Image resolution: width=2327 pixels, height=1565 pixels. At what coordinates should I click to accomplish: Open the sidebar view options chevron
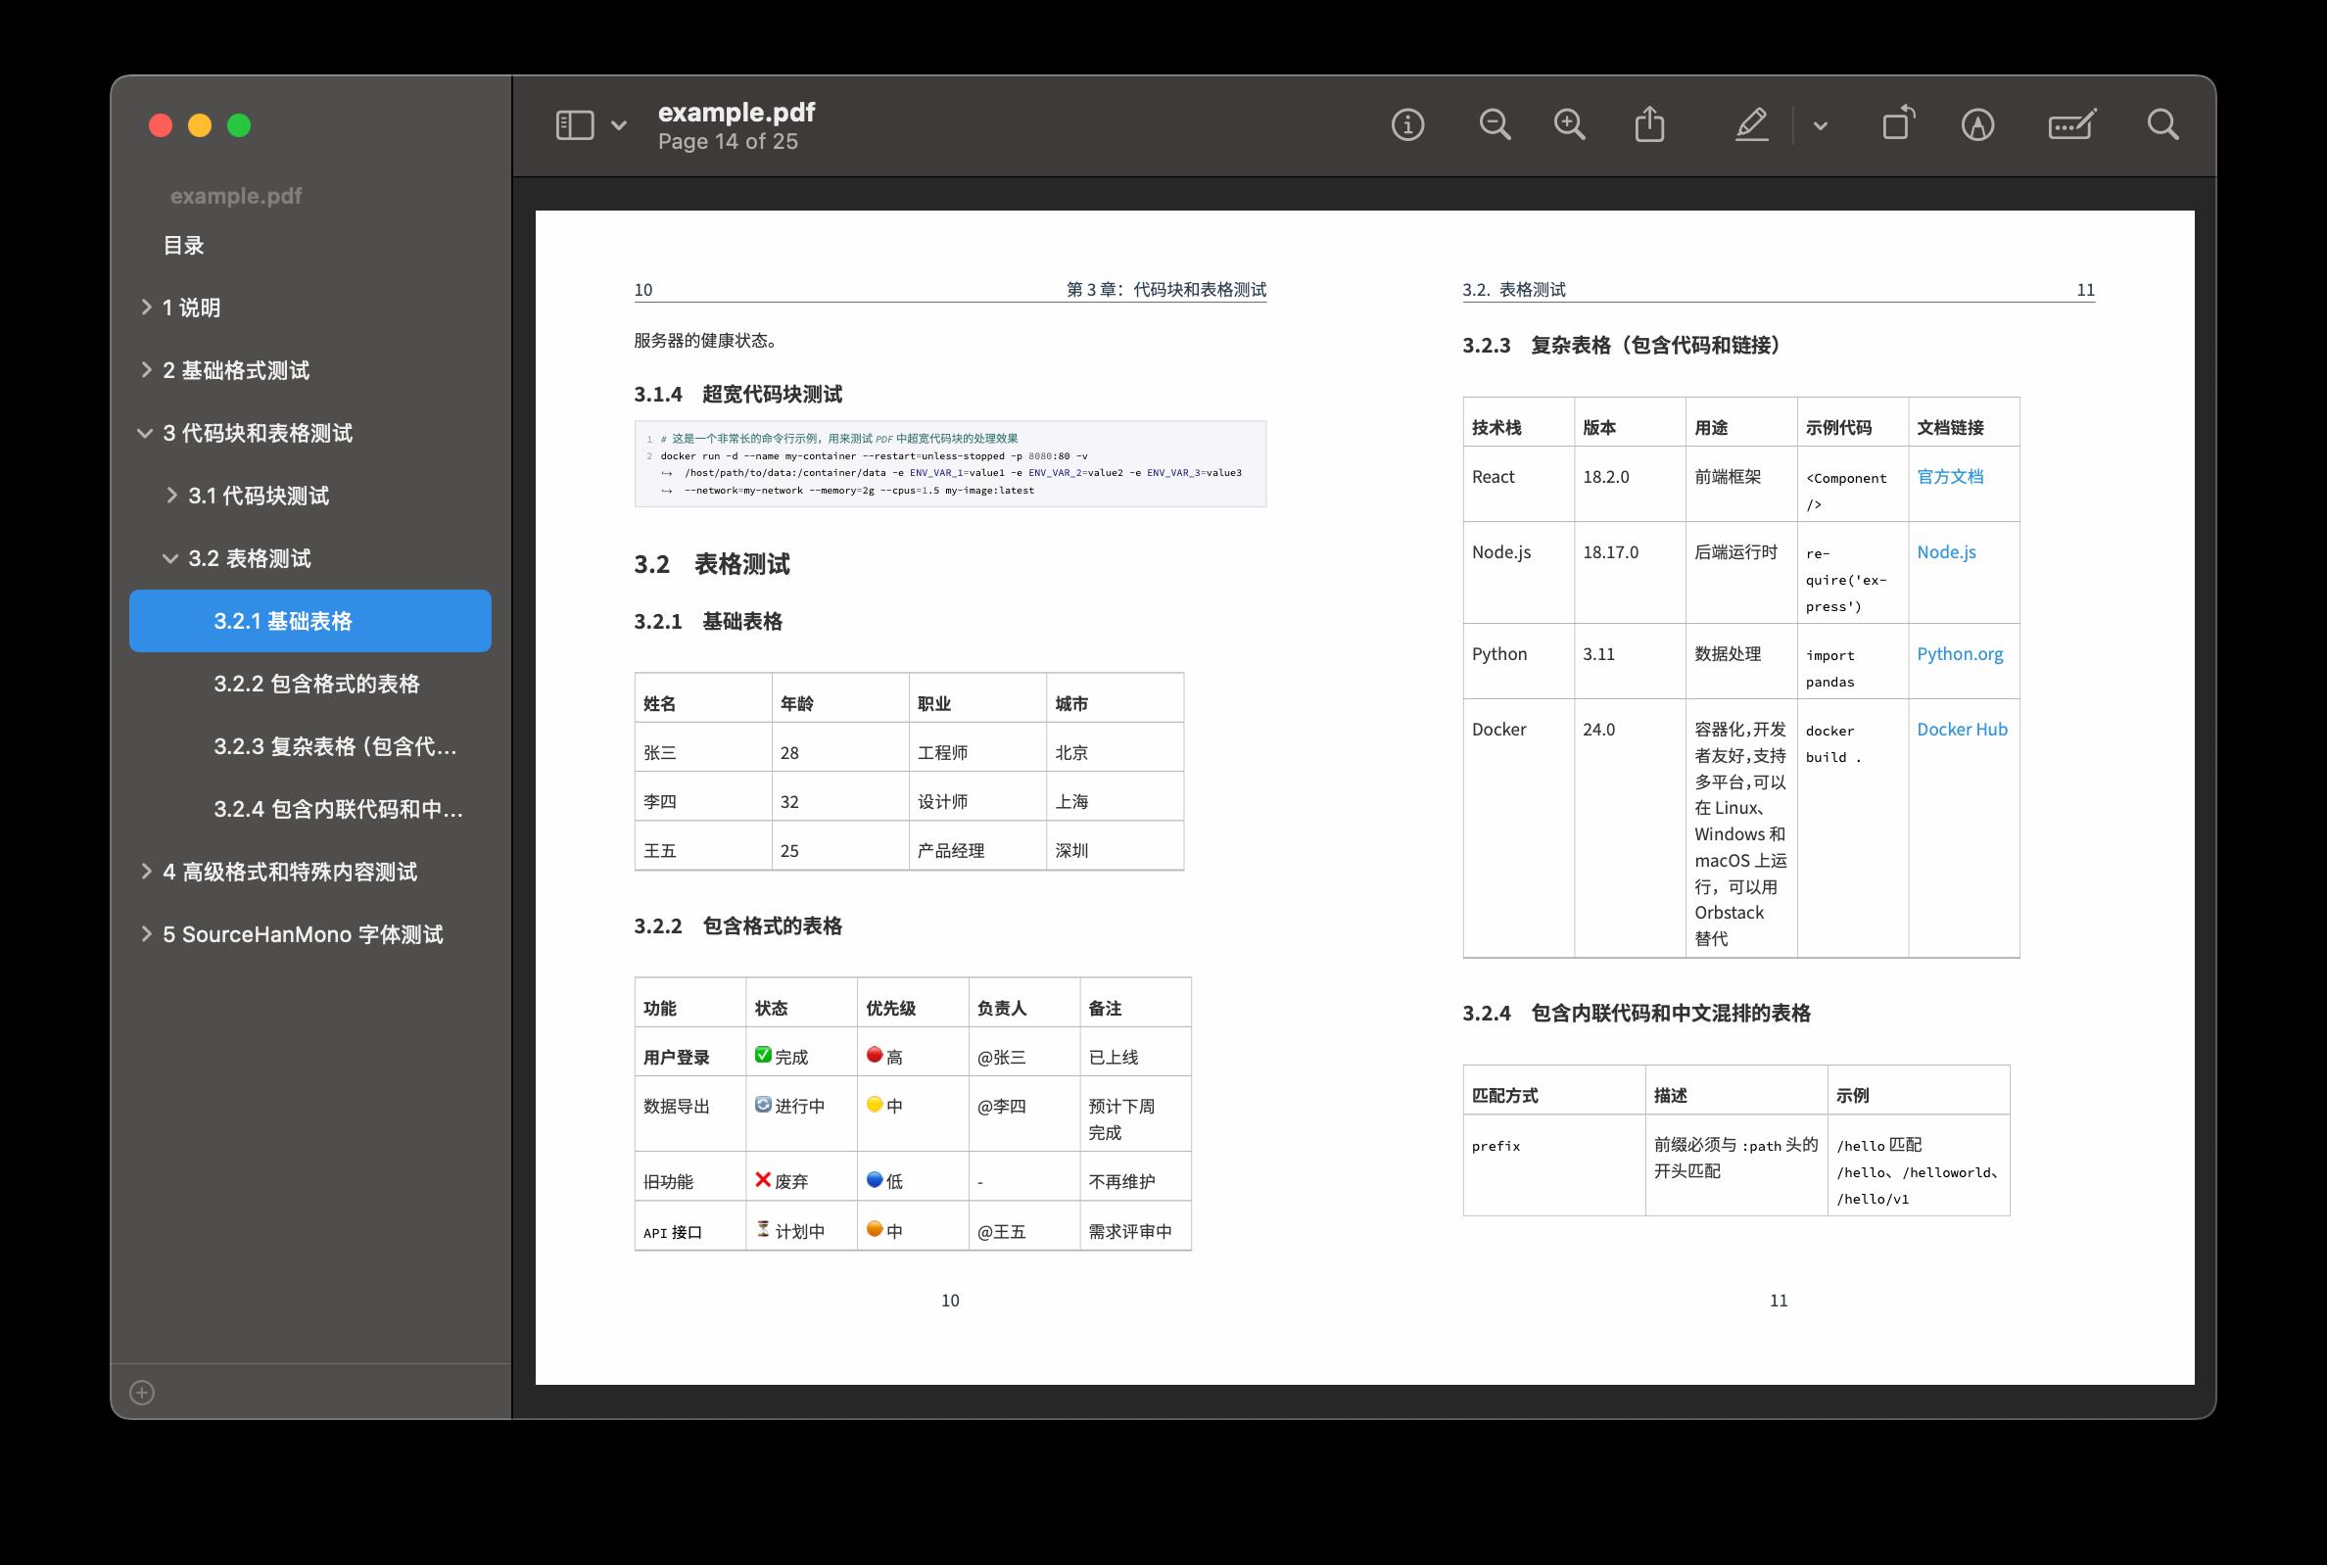619,125
